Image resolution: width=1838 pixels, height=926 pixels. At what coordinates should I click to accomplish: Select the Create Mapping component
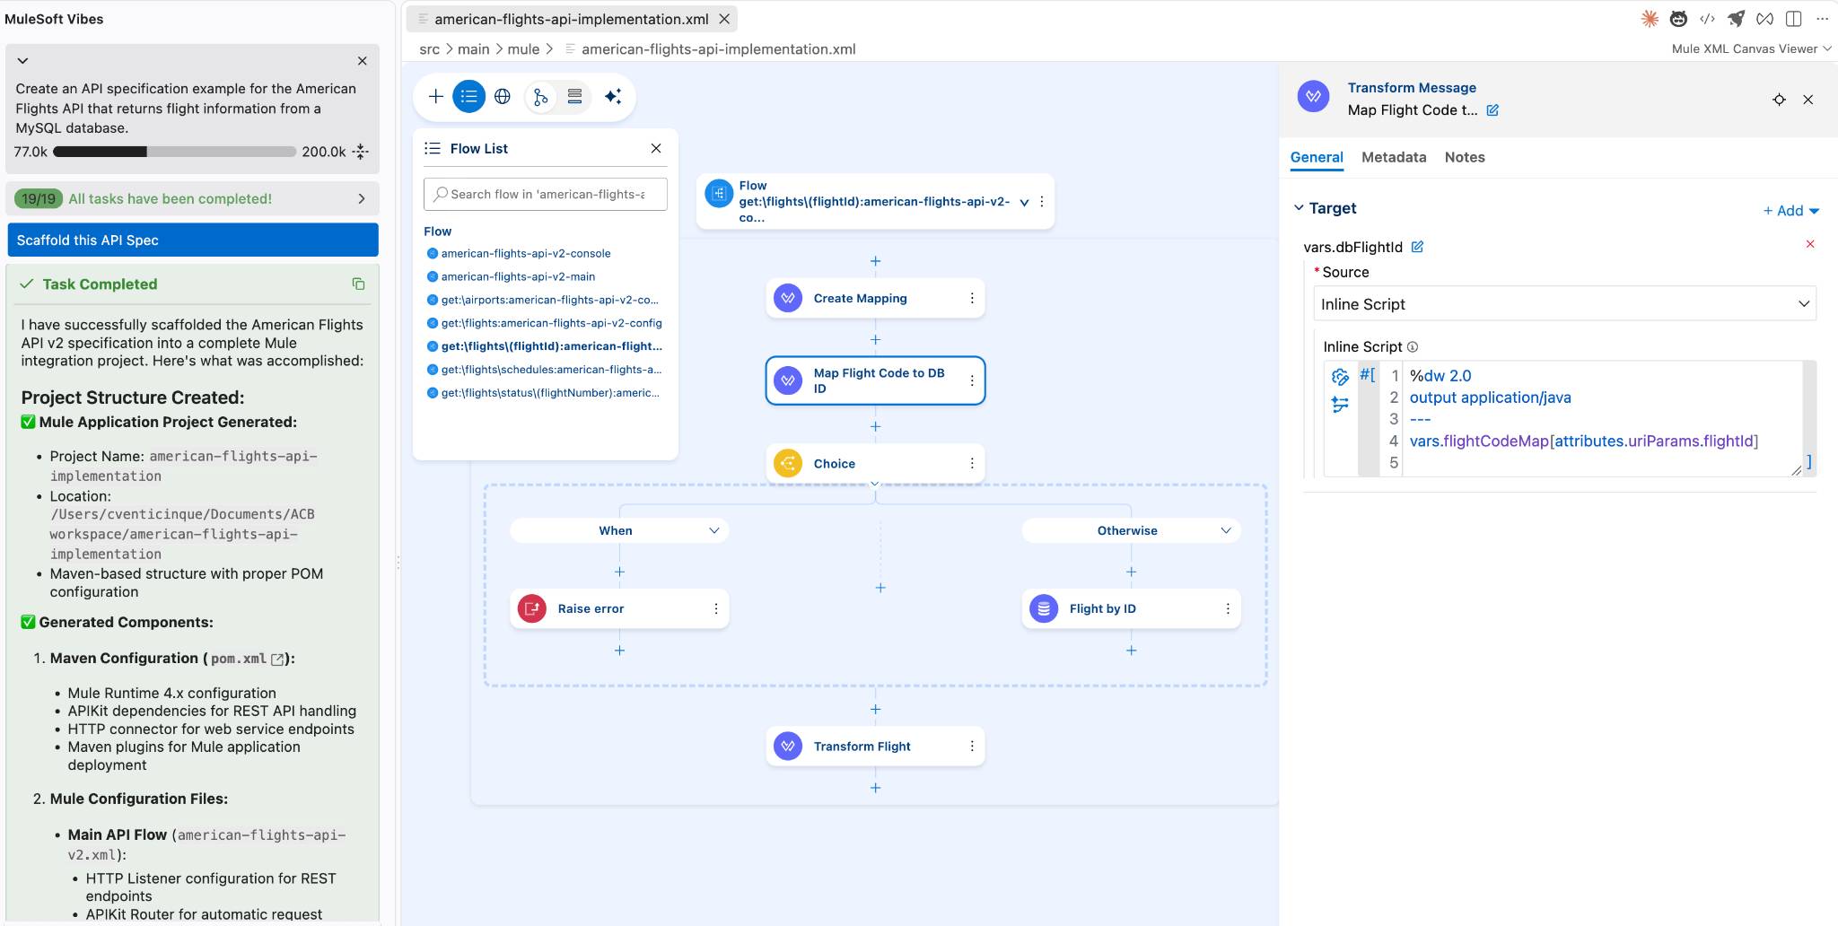point(875,299)
